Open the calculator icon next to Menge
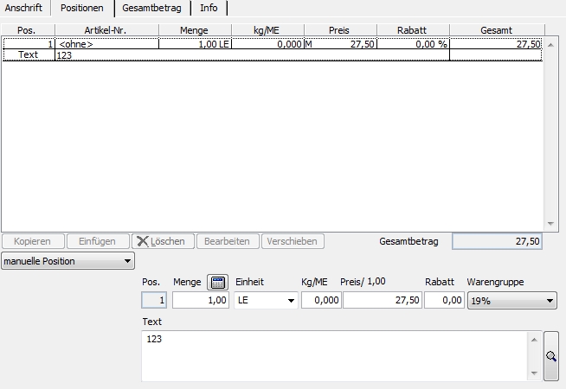This screenshot has width=566, height=389. (218, 282)
